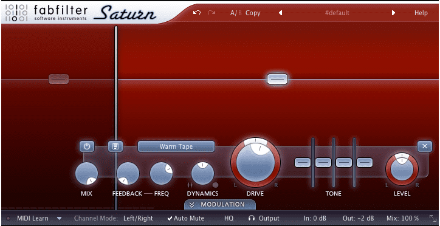
Task: Click the DRIVE label text
Action: [x=255, y=193]
